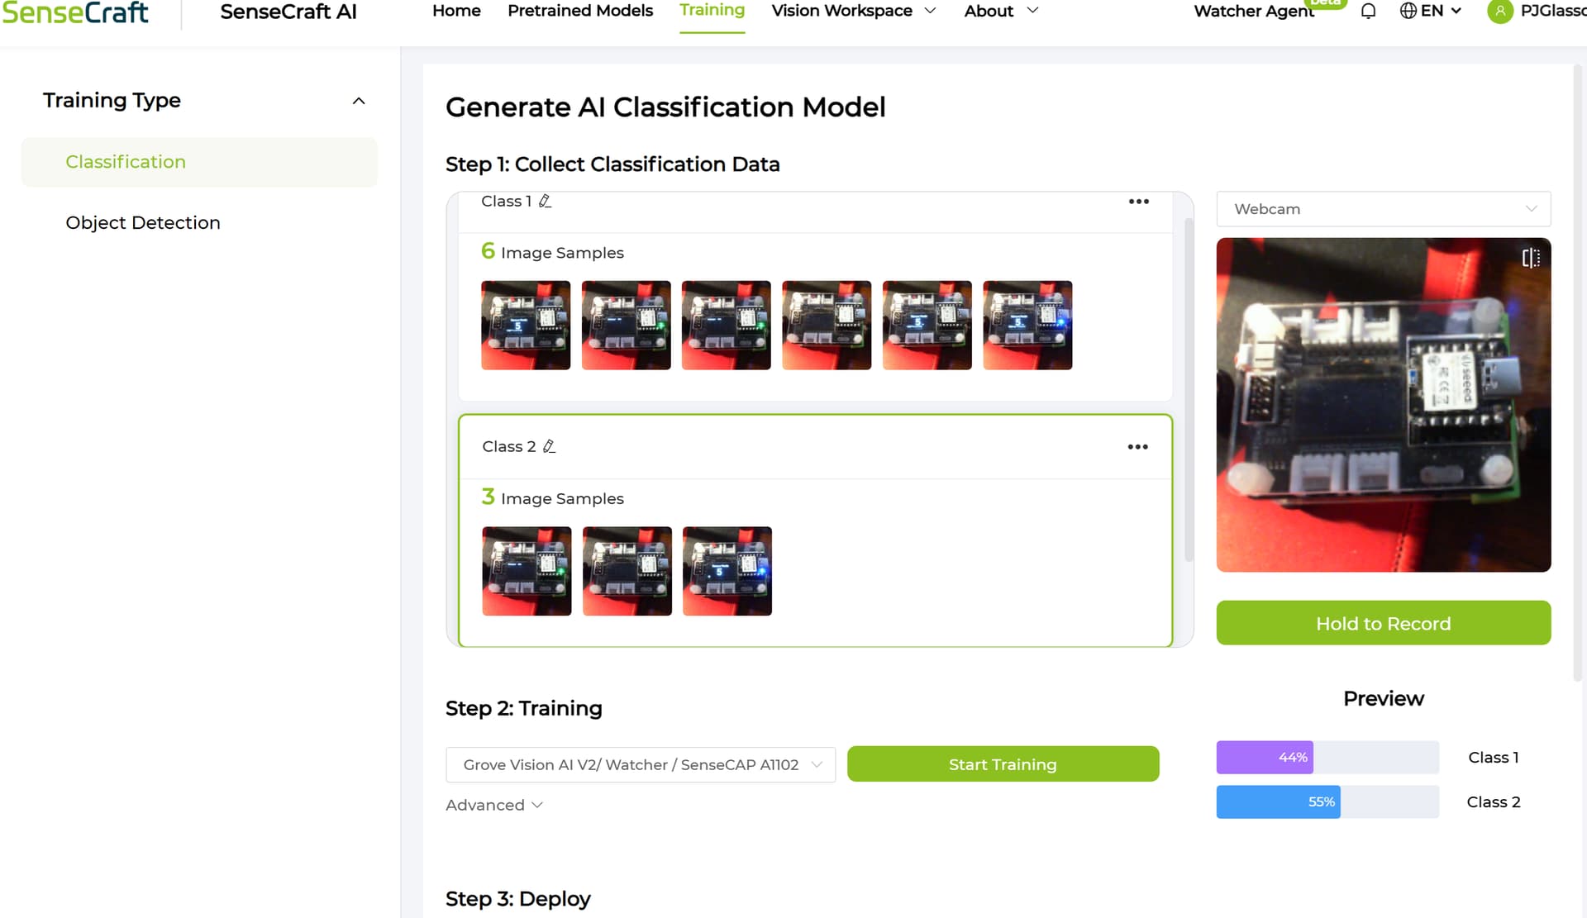Open Class 2 more options menu
1587x918 pixels.
tap(1137, 447)
